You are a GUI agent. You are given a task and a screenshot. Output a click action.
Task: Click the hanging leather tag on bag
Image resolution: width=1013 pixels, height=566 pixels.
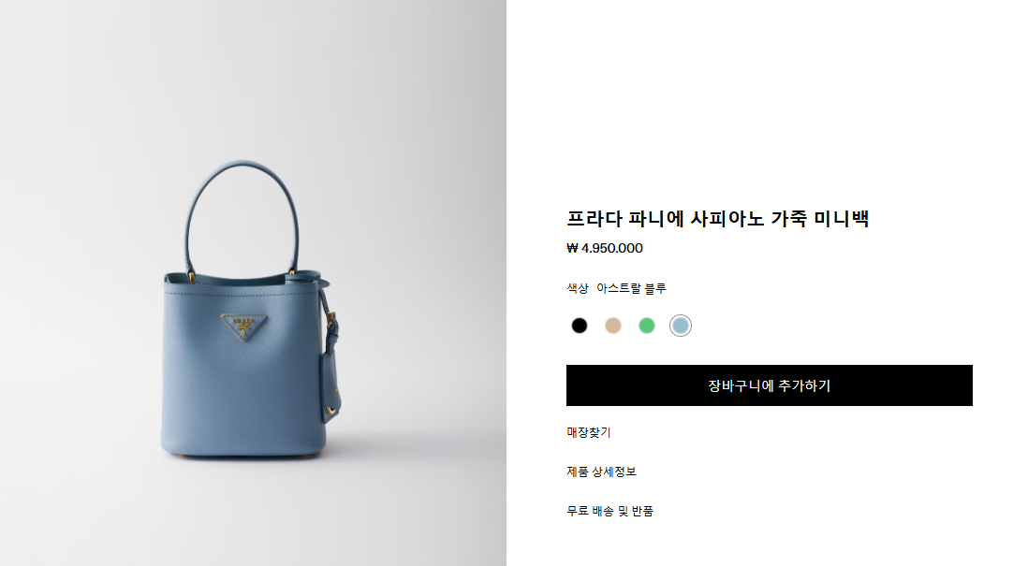coord(330,387)
